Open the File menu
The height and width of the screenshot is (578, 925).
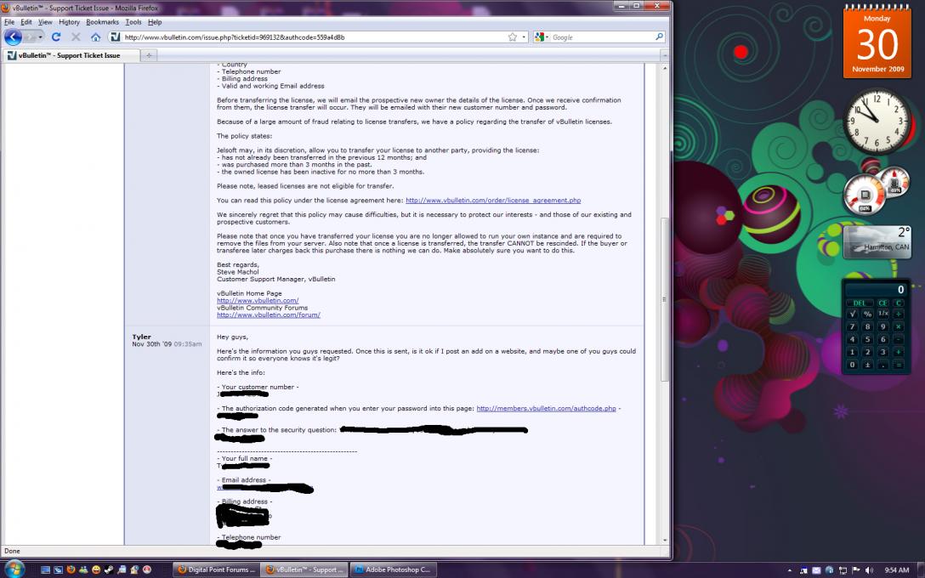pyautogui.click(x=9, y=22)
